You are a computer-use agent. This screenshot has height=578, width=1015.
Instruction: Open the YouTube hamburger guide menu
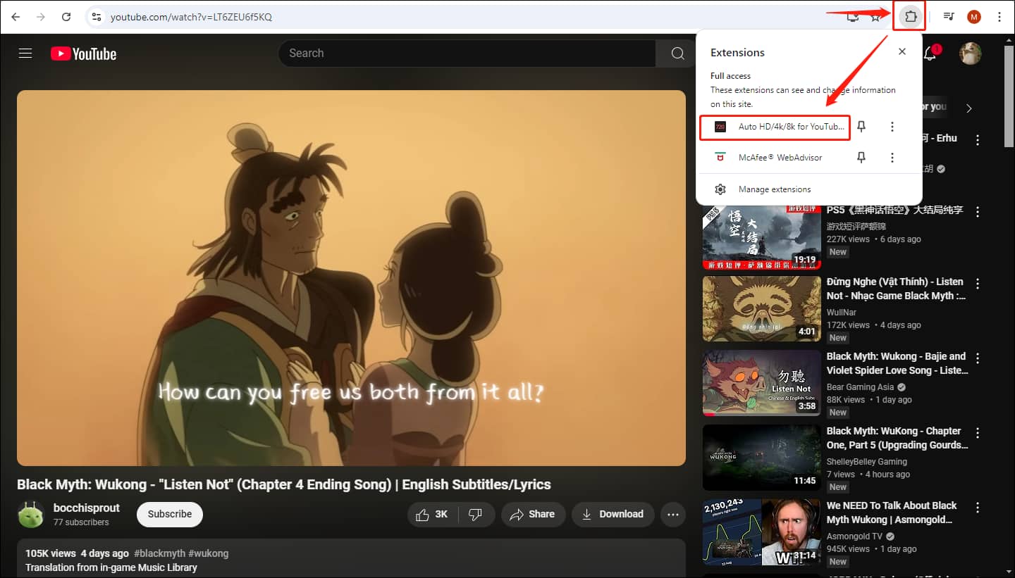pyautogui.click(x=25, y=54)
